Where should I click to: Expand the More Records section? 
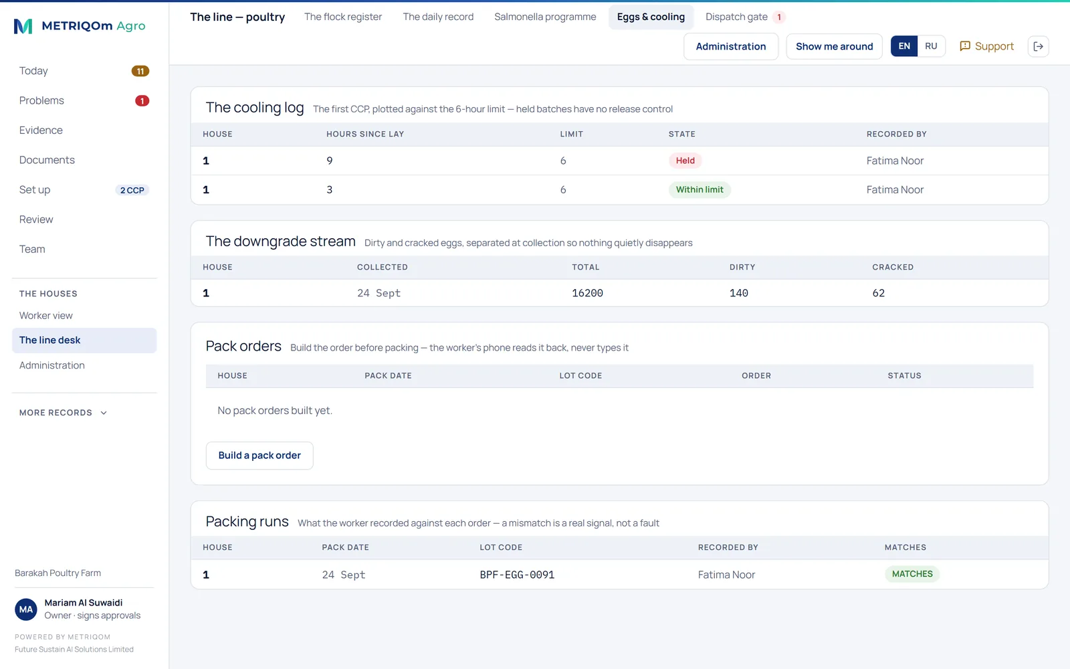click(64, 413)
